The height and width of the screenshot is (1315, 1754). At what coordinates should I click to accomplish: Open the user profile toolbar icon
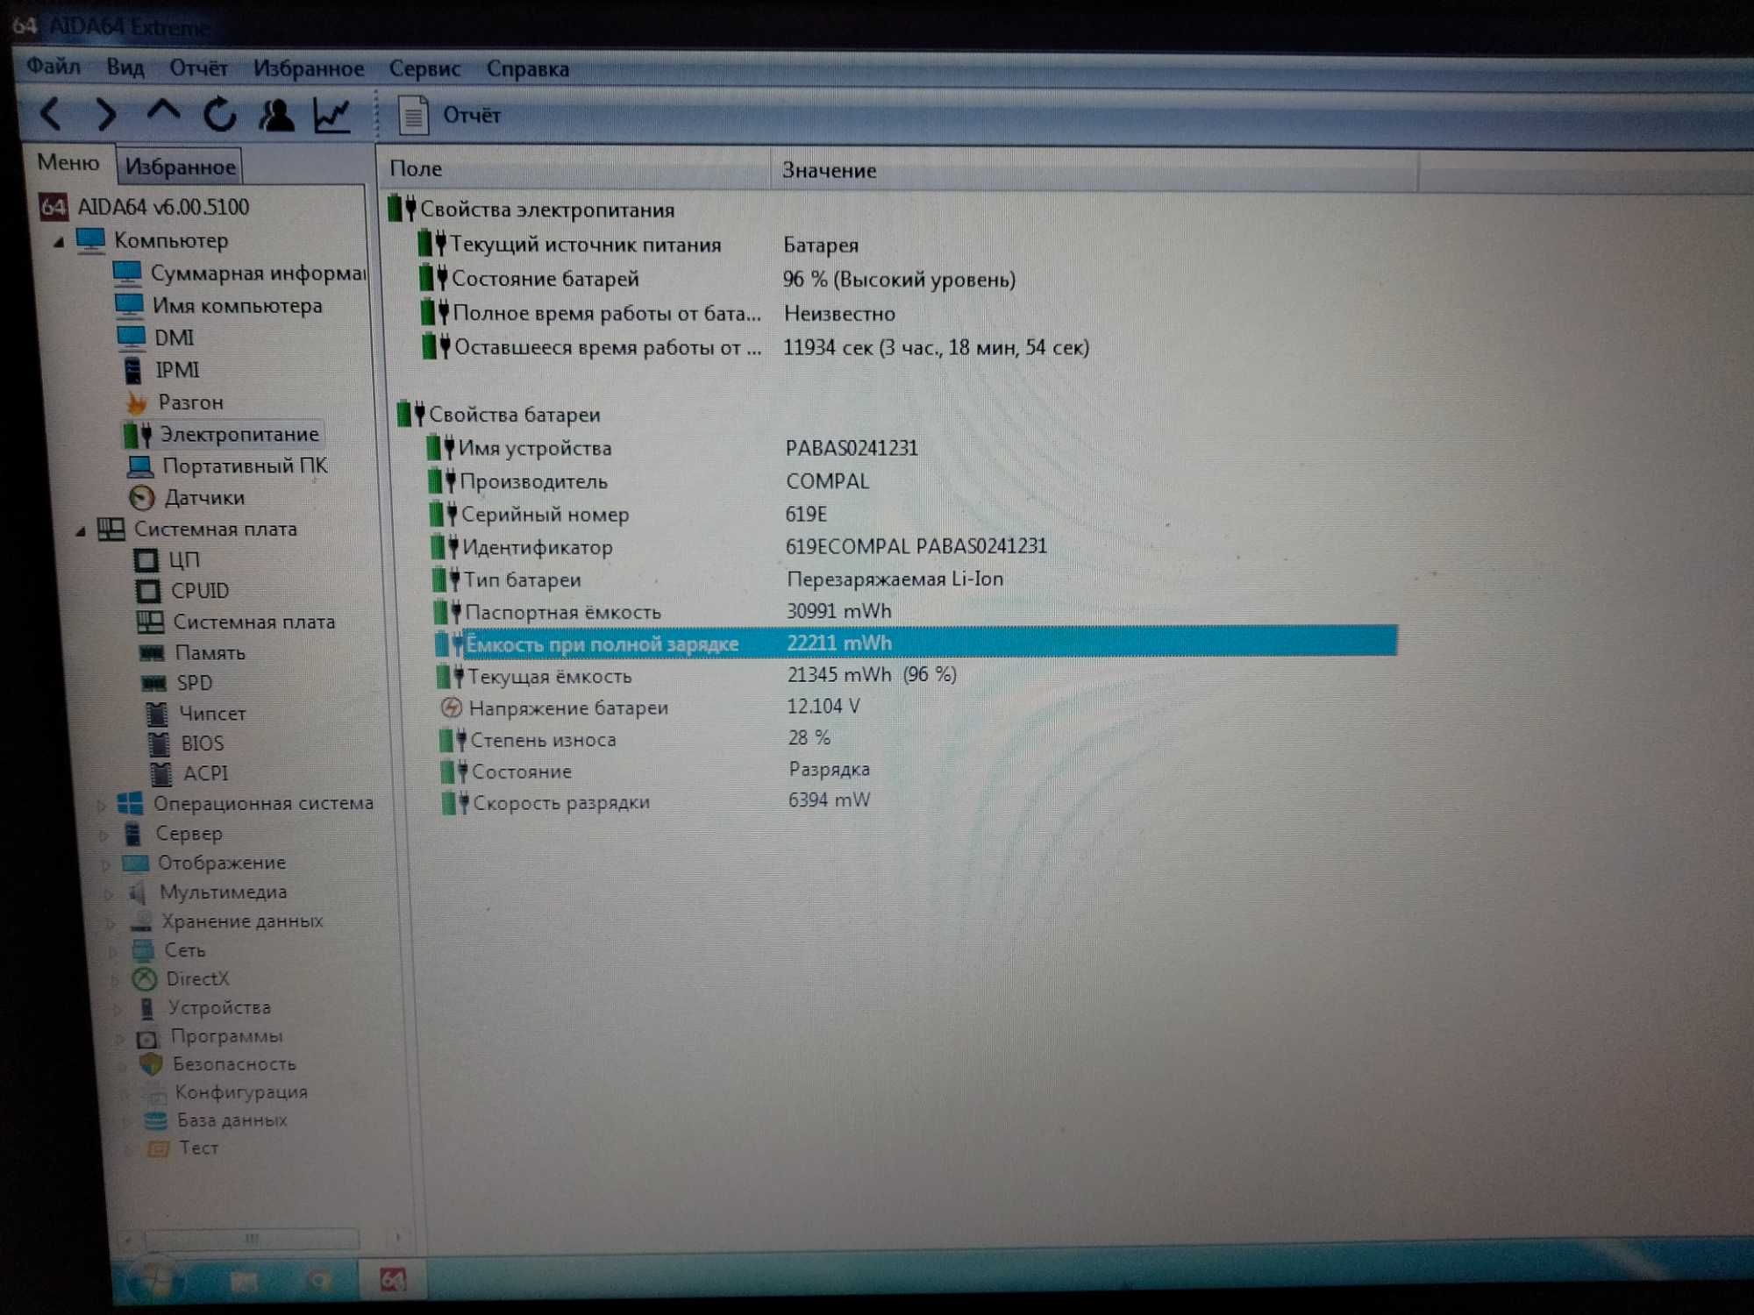(276, 115)
